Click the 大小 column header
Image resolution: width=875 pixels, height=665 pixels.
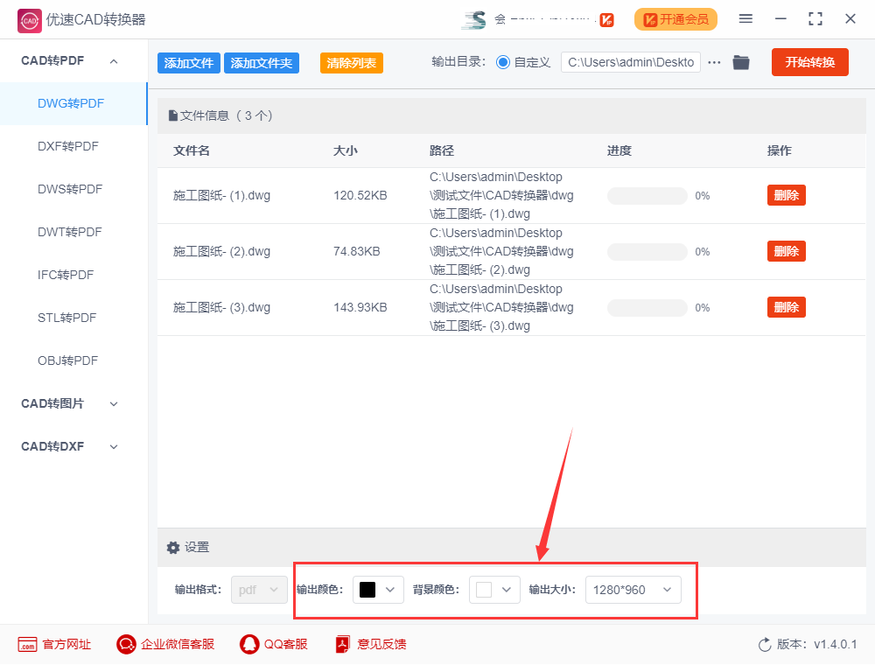click(x=346, y=150)
